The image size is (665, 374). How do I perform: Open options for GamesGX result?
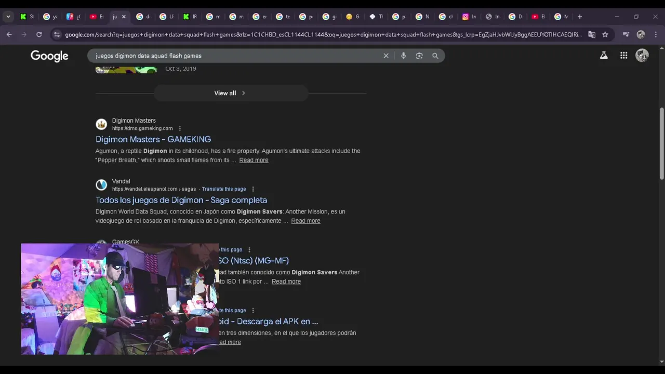249,250
